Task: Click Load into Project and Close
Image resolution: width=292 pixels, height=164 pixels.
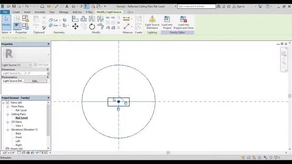Action: click(183, 22)
